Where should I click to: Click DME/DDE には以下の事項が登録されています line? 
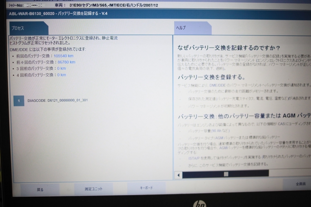click(x=48, y=49)
